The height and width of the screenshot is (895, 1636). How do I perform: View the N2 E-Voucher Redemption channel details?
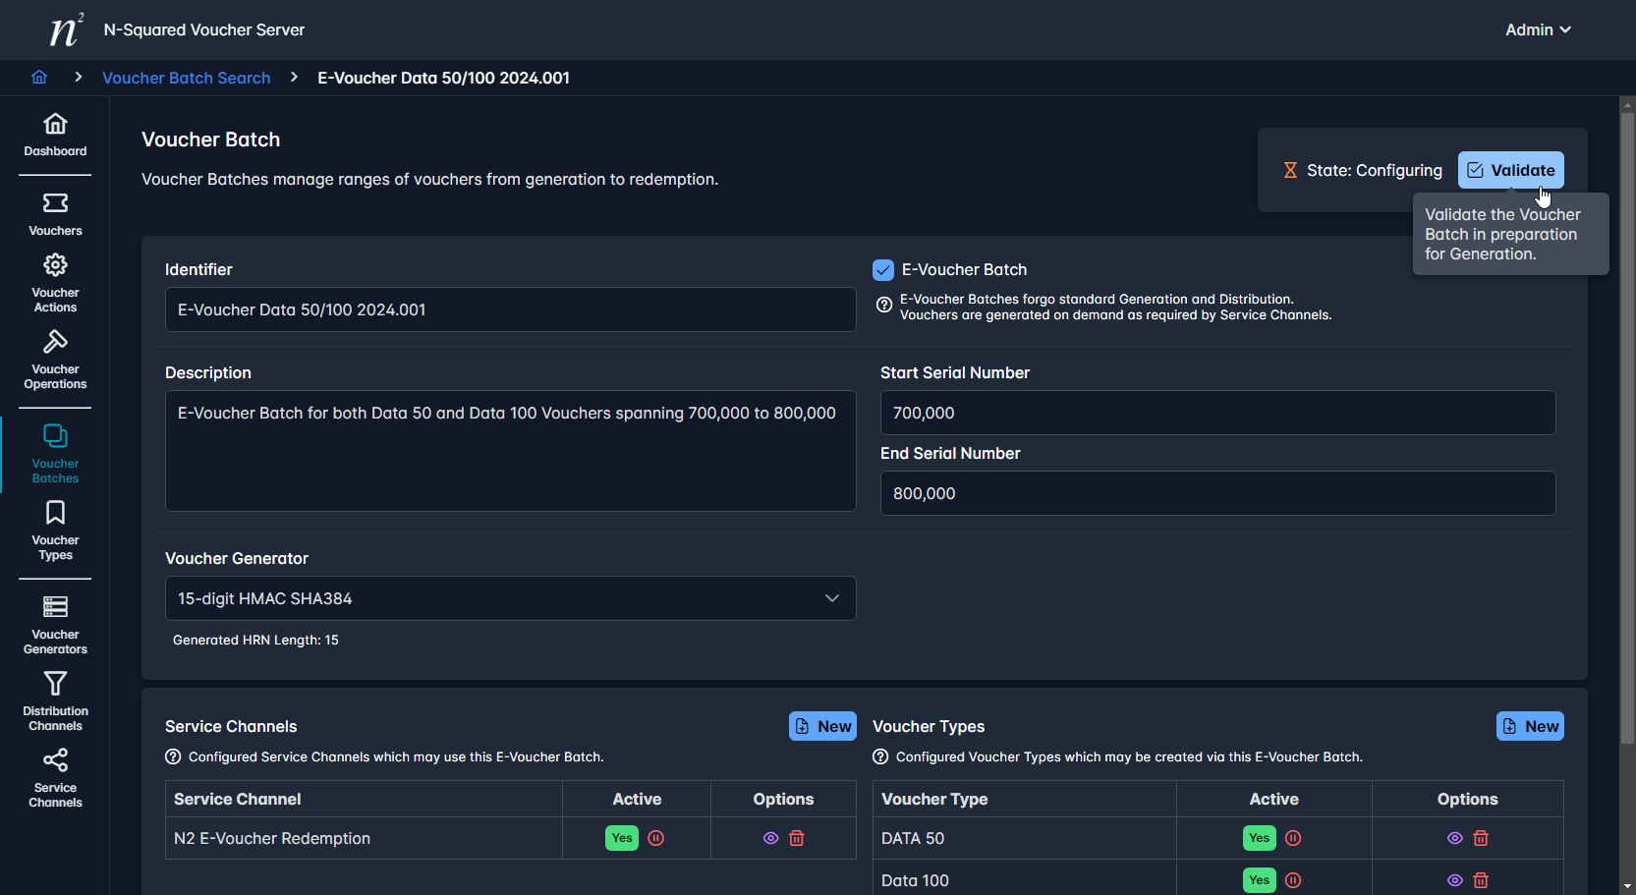click(770, 838)
